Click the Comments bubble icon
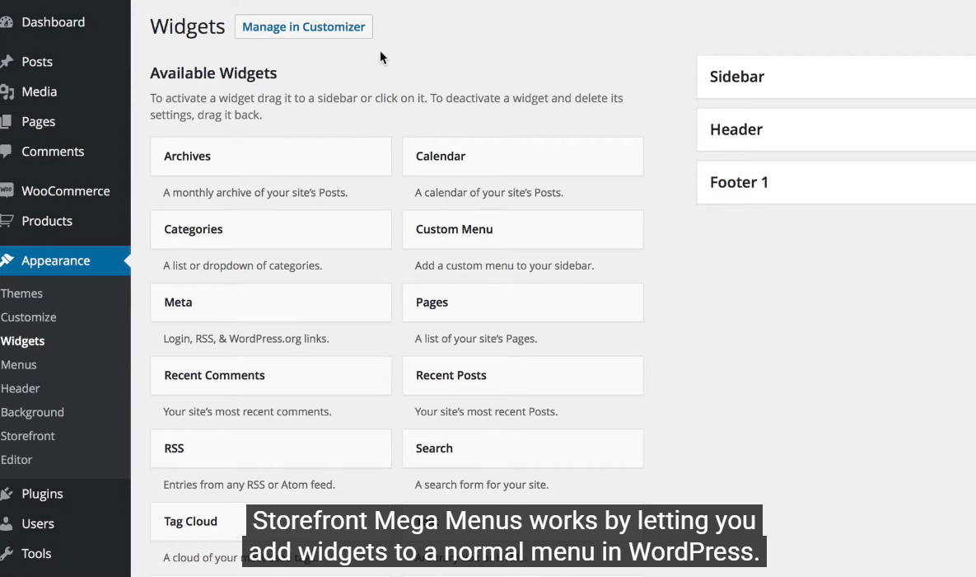The height and width of the screenshot is (577, 976). (x=6, y=152)
